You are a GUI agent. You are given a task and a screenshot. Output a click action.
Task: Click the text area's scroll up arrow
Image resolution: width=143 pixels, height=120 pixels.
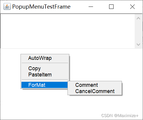[138, 18]
